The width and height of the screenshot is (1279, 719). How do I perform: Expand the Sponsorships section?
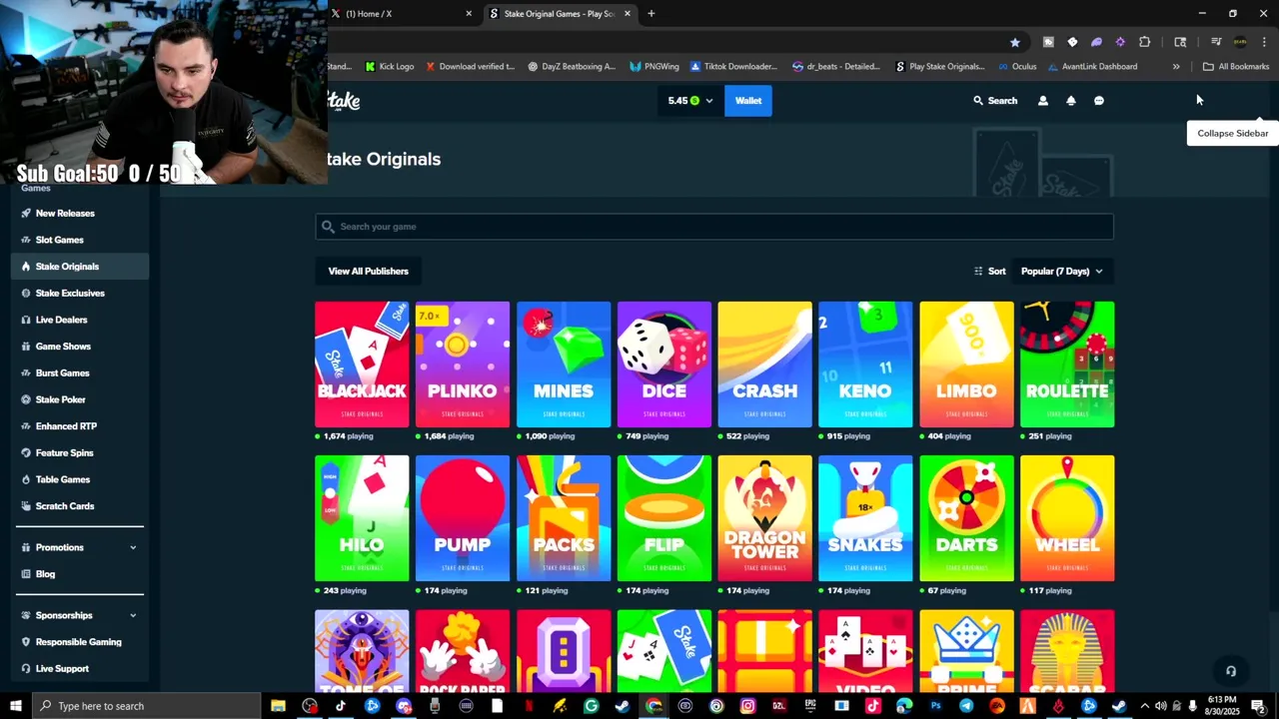(x=80, y=615)
